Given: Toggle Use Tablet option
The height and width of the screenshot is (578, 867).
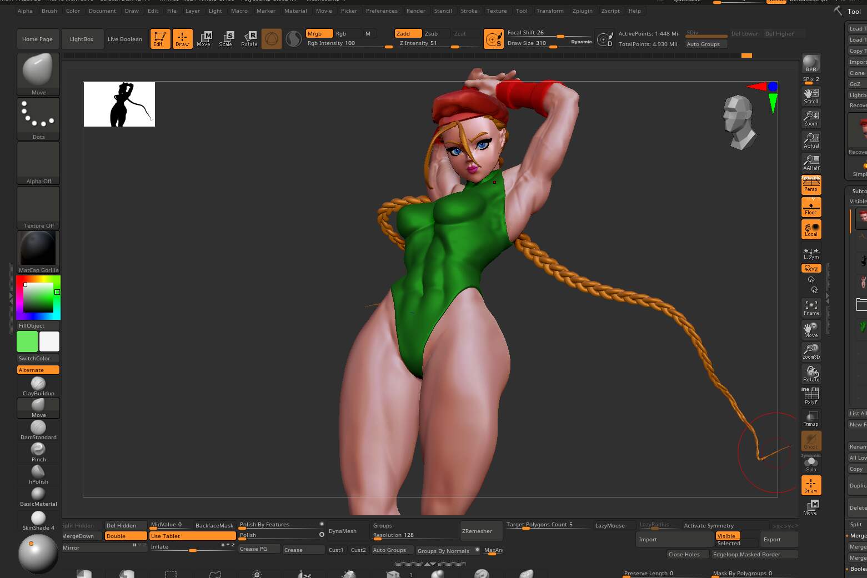Looking at the screenshot, I should tap(192, 536).
